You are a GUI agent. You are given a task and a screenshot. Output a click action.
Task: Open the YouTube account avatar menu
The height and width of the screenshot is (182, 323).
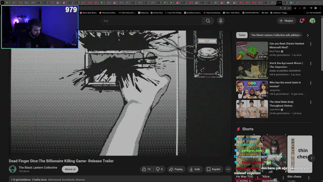click(312, 21)
